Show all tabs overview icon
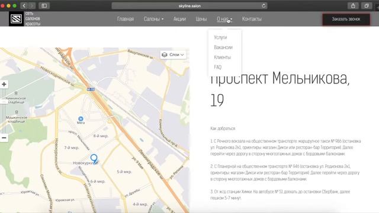379x213 pixels. pyautogui.click(x=367, y=5)
